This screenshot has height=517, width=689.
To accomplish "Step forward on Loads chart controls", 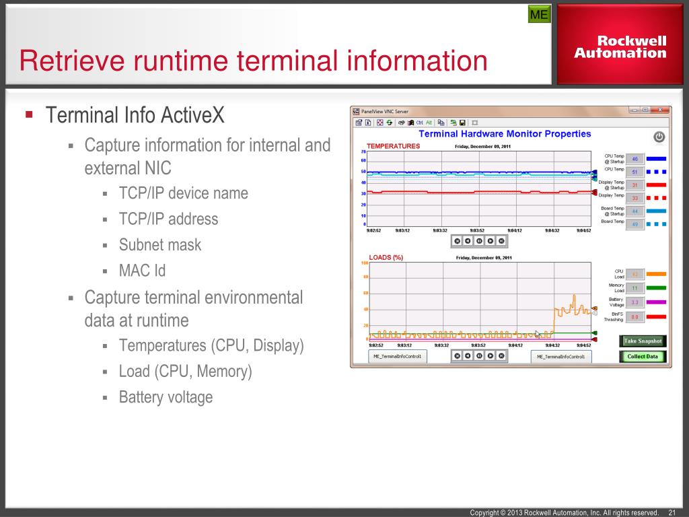I will pos(491,355).
